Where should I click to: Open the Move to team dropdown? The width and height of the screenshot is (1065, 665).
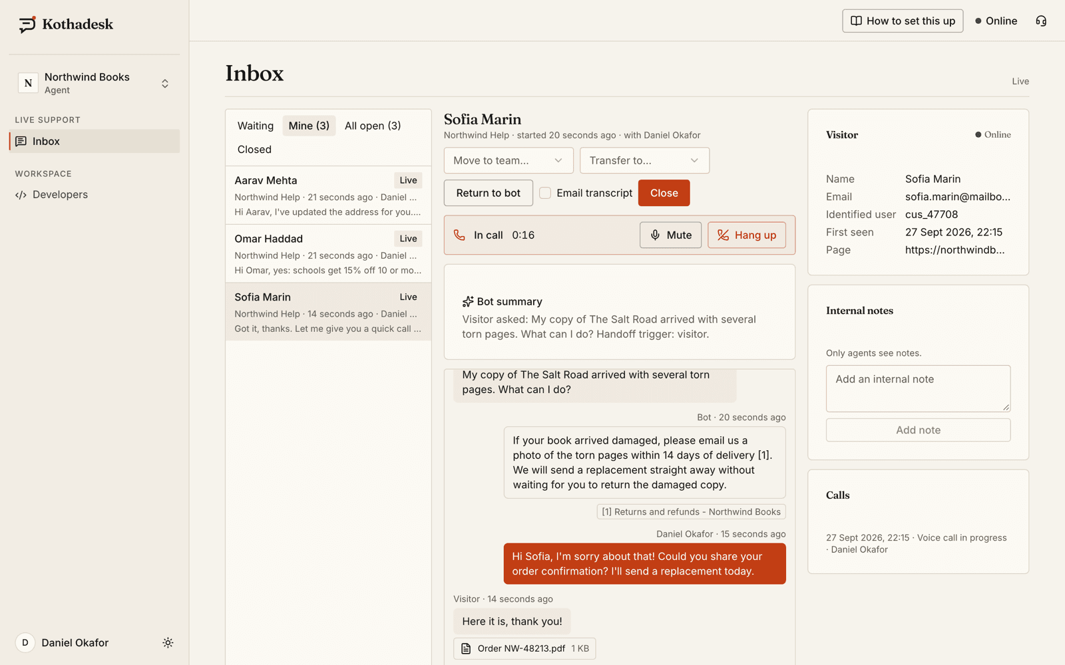(x=509, y=160)
